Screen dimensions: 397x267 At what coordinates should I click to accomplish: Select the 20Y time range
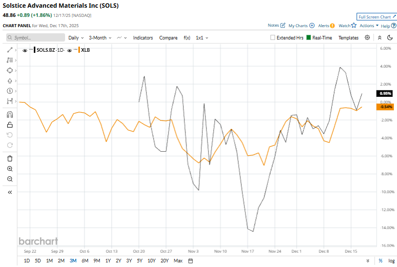164,261
